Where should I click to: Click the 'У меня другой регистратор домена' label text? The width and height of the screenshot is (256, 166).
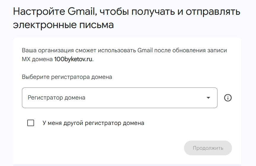coord(93,123)
